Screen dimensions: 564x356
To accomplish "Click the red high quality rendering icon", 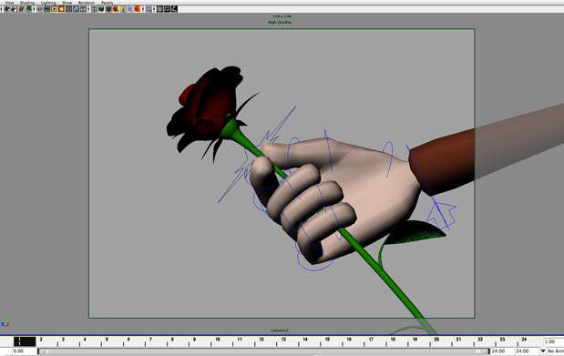I will pyautogui.click(x=138, y=9).
